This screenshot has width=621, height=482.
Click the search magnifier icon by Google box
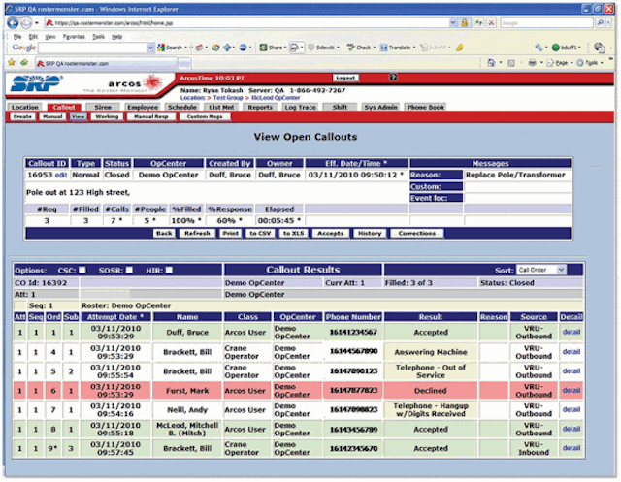click(601, 23)
